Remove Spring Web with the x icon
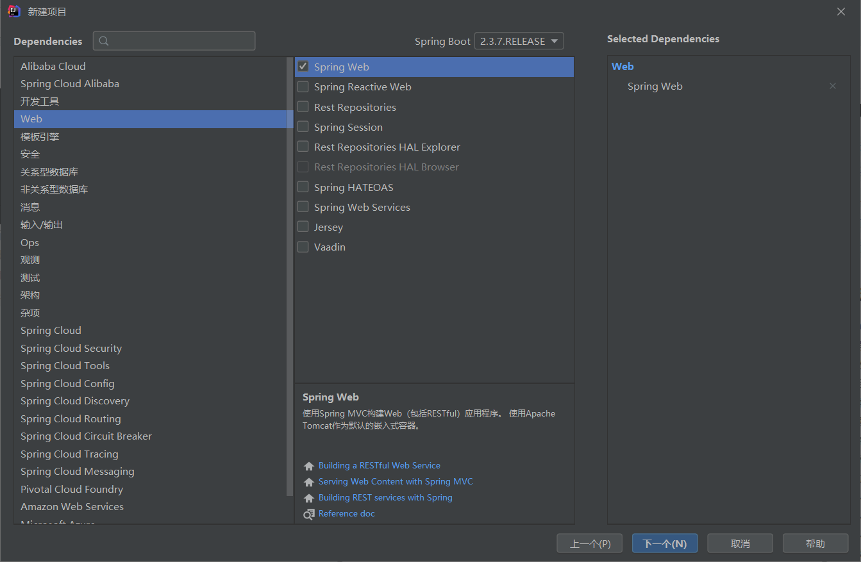 833,86
